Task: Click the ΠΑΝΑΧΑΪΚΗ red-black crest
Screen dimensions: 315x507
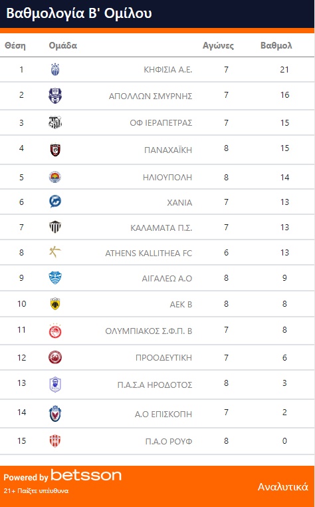Action: [55, 150]
